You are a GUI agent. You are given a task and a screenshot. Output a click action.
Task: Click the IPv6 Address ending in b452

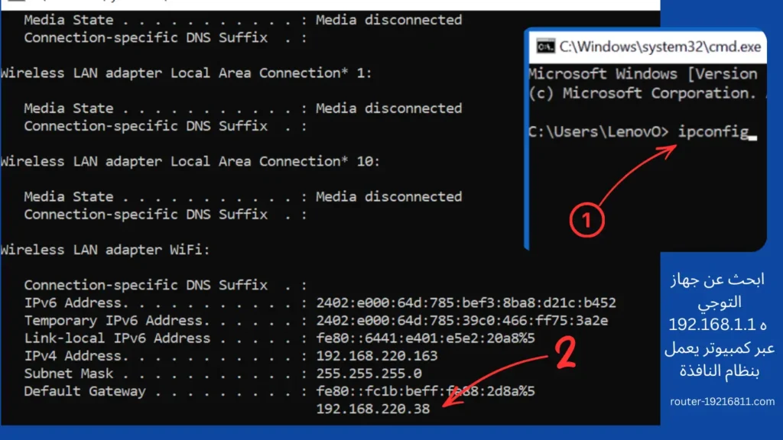tap(466, 302)
